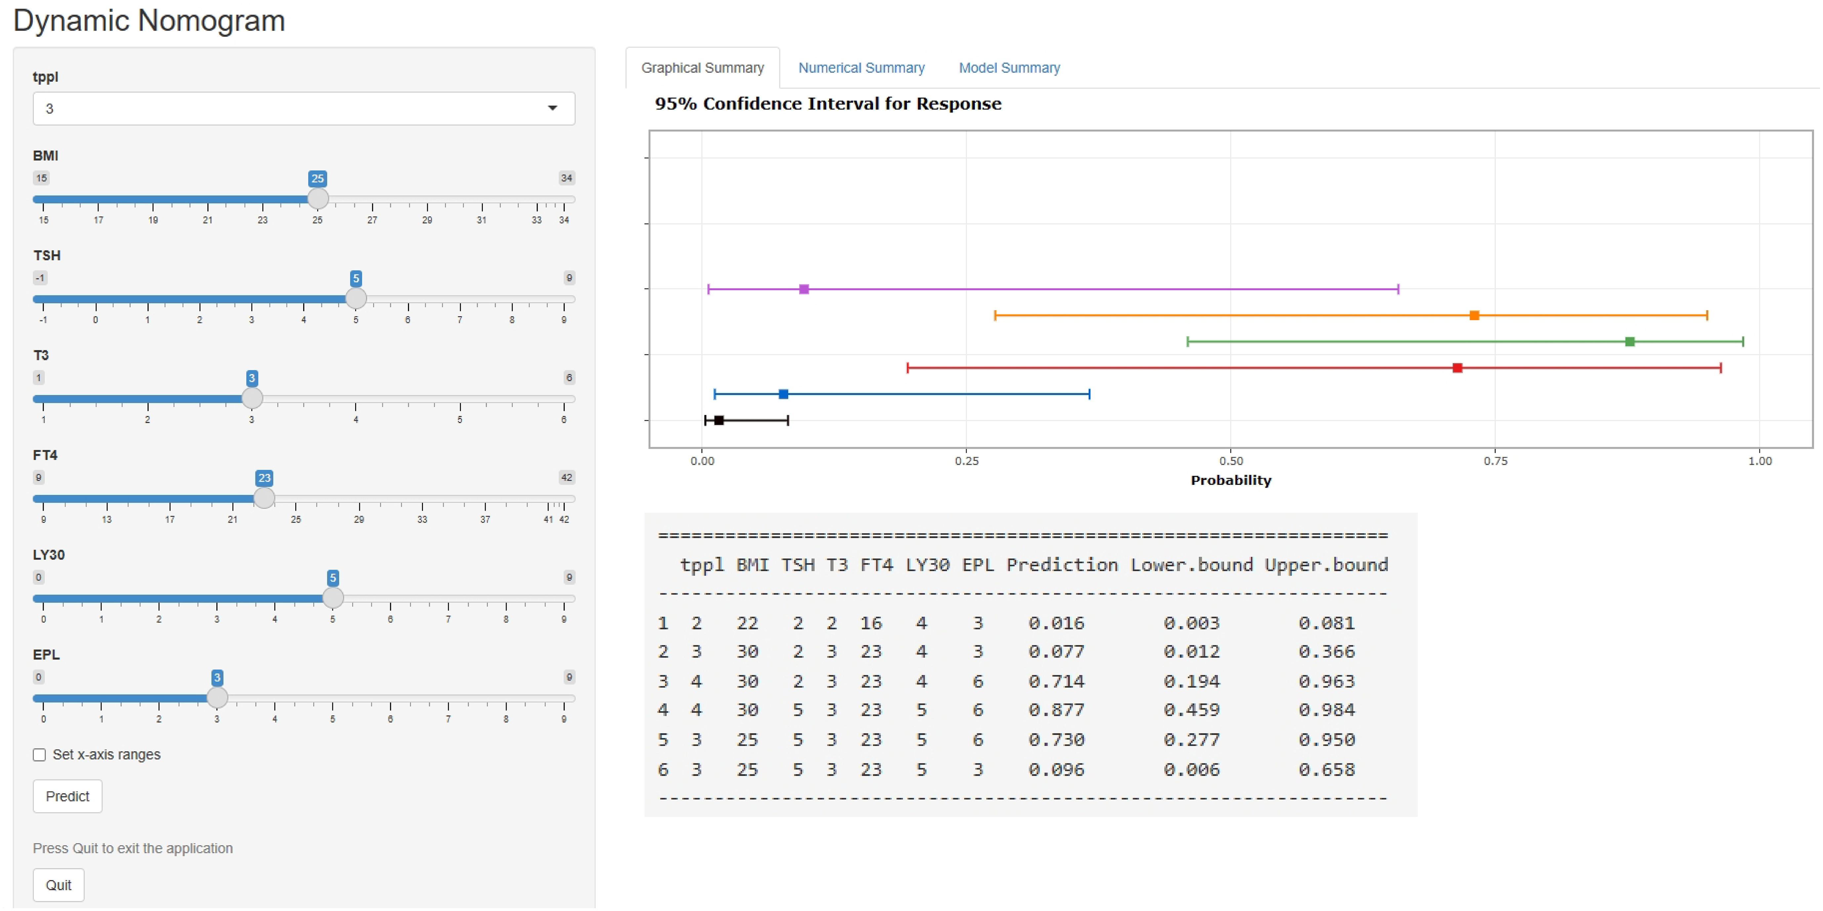Image resolution: width=1823 pixels, height=911 pixels.
Task: Click prediction value 0.730 in table
Action: coord(1056,740)
